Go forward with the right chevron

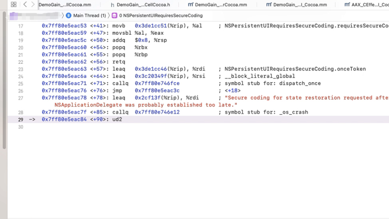click(x=33, y=4)
